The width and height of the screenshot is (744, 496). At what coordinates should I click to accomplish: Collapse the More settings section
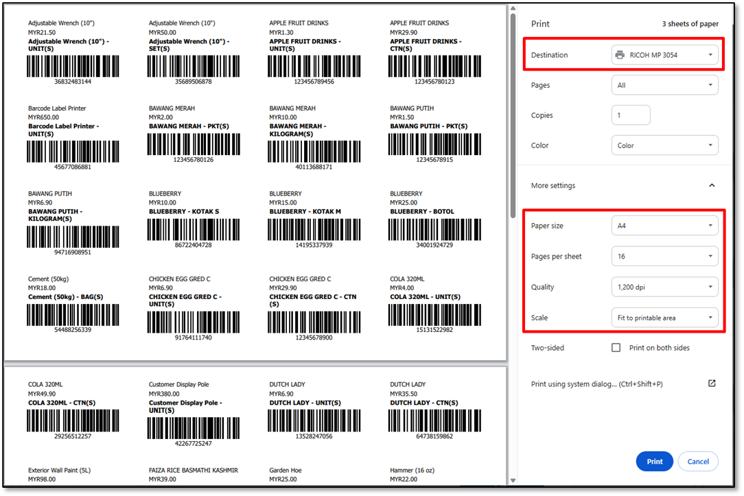point(712,185)
